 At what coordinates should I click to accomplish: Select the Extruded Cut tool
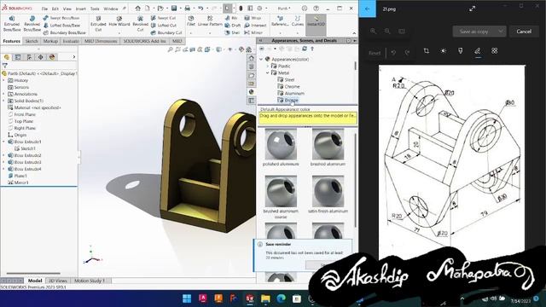(x=98, y=24)
